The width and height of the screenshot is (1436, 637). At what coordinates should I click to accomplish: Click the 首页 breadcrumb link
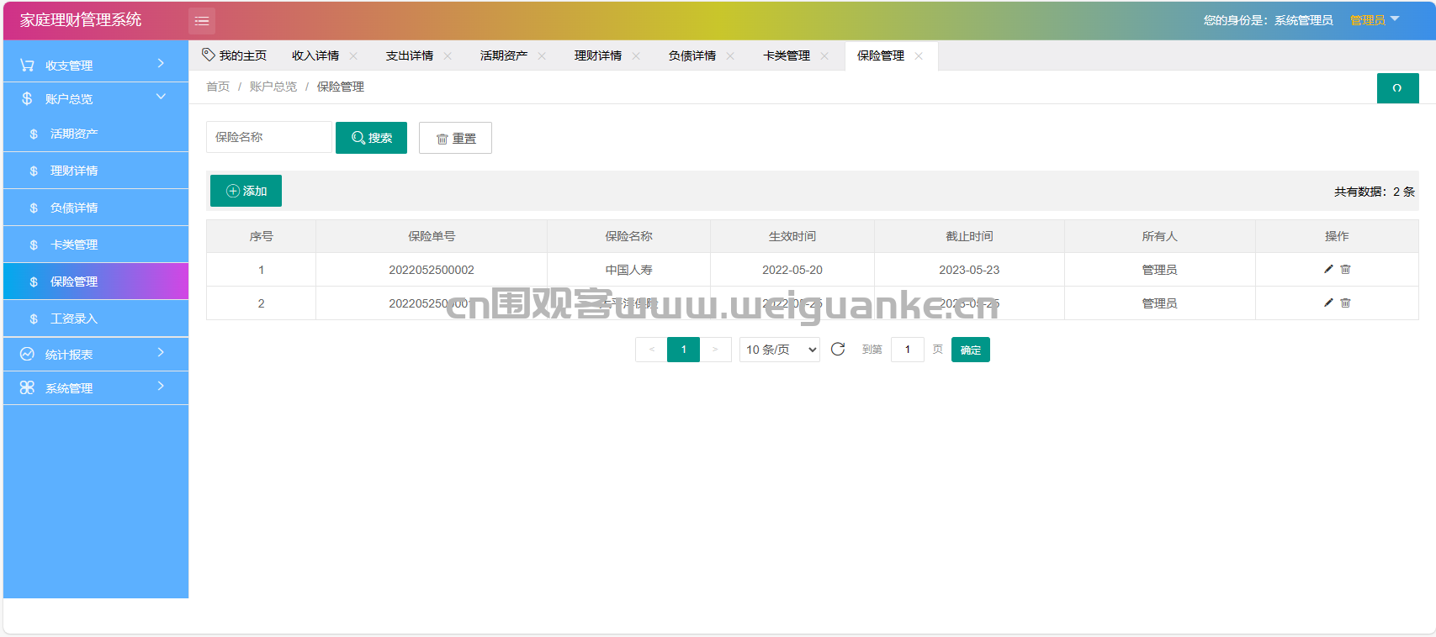218,87
